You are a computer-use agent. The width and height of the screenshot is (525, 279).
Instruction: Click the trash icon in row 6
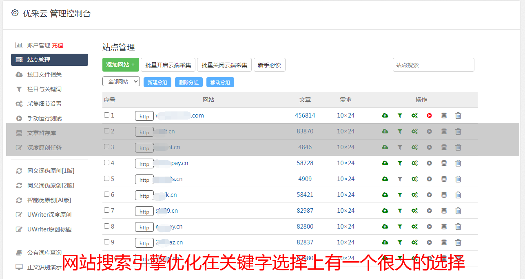coord(458,195)
